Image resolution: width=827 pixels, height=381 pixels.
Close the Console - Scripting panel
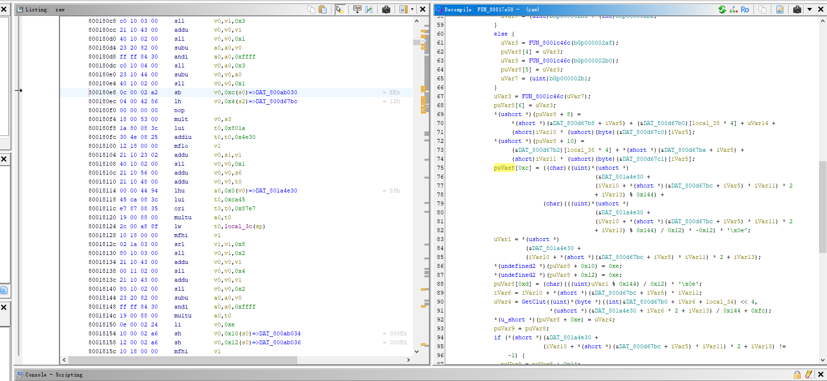point(821,375)
